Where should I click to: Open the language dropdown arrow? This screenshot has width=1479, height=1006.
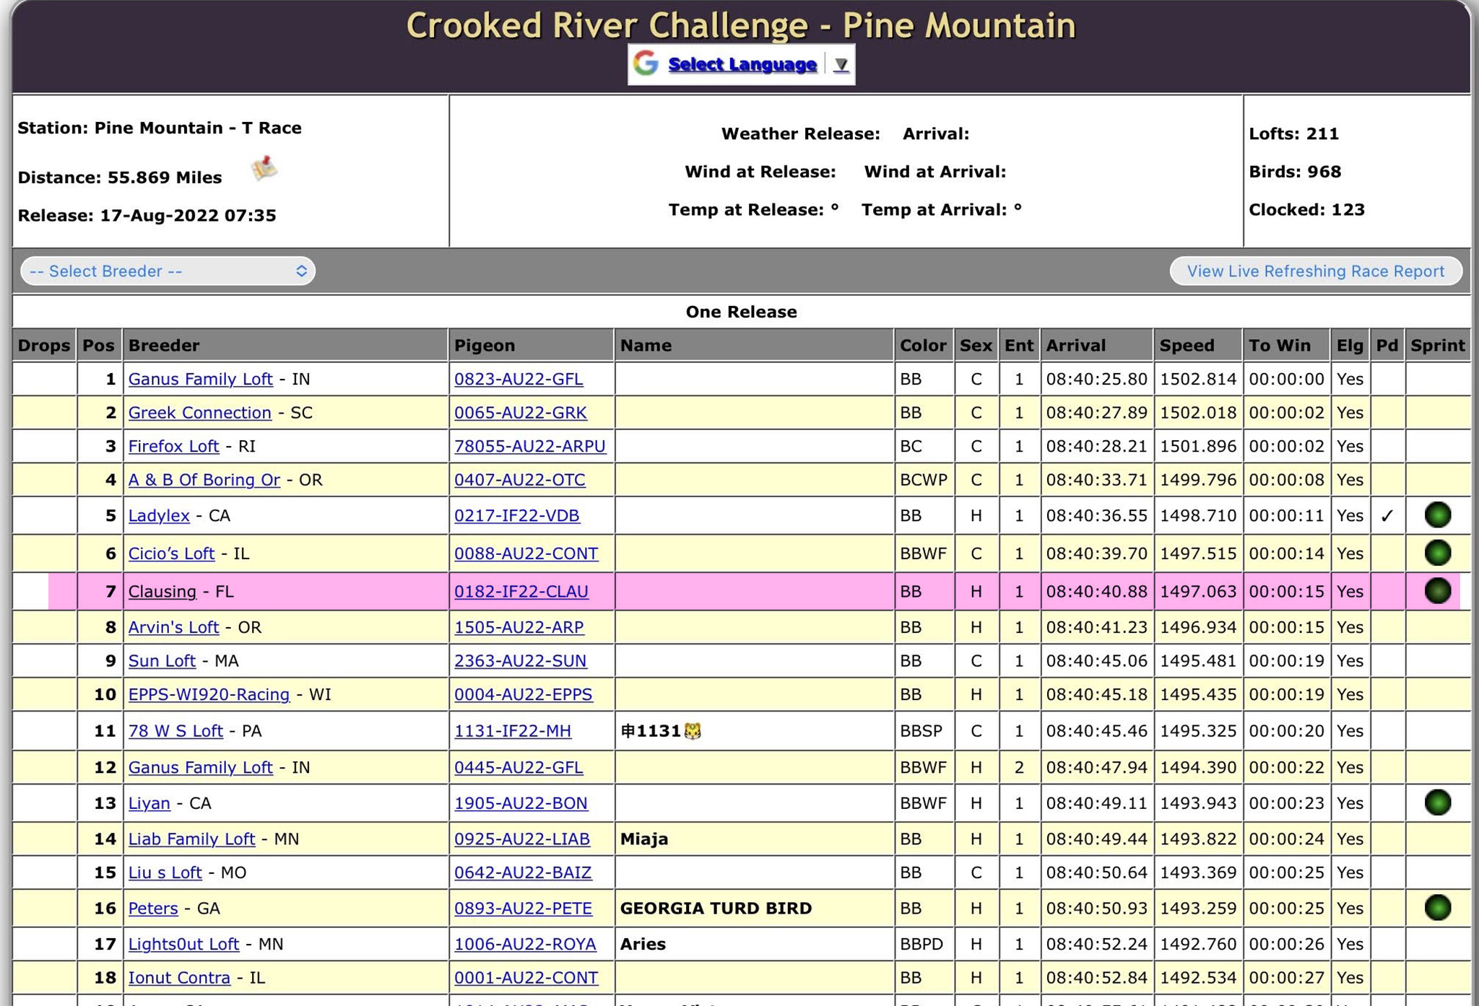pyautogui.click(x=841, y=64)
